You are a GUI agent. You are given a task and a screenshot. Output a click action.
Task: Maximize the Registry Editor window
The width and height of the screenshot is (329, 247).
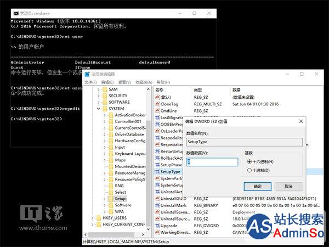[x=302, y=74]
